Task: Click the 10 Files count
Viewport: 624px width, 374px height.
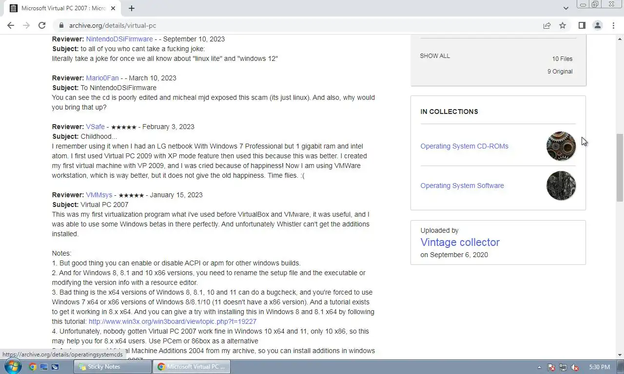Action: pos(562,58)
